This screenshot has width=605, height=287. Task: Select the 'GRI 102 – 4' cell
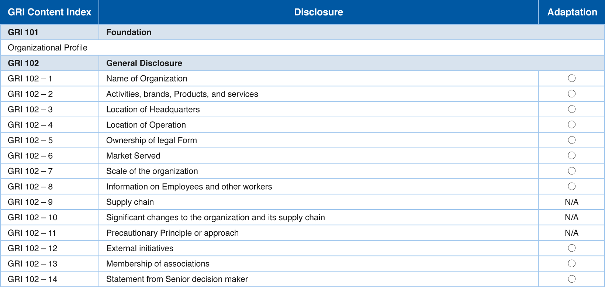49,125
